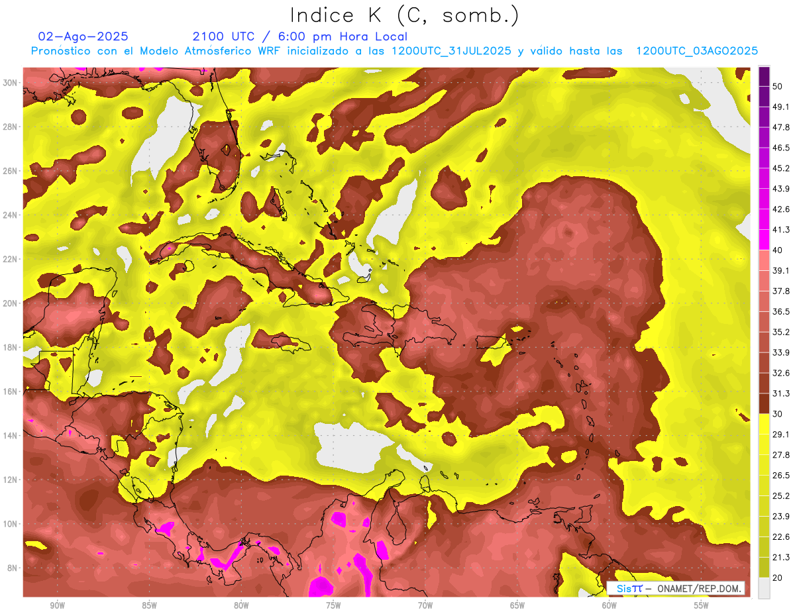795x614 pixels.
Task: Click the time '2100 UTC / 6:00 pm Hora Local'
Action: point(300,36)
